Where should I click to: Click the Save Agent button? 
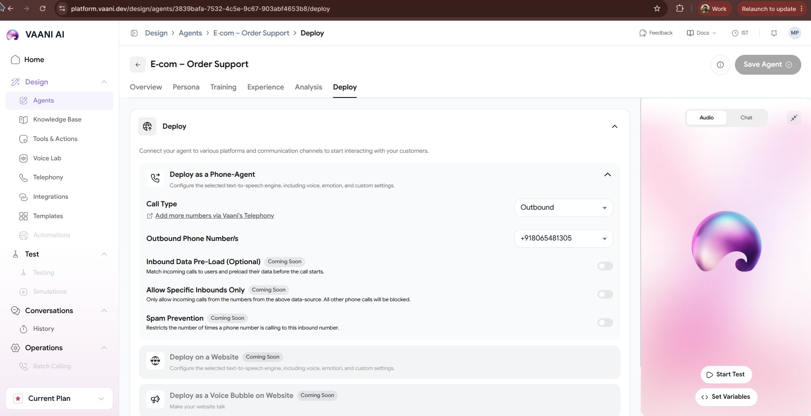[x=768, y=65]
